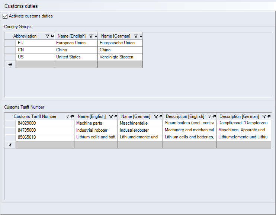The height and width of the screenshot is (215, 276).
Task: Filter the Description [English] column
Action: point(209,116)
